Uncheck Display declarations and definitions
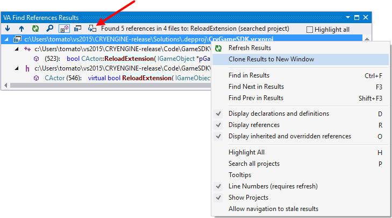 [279, 114]
